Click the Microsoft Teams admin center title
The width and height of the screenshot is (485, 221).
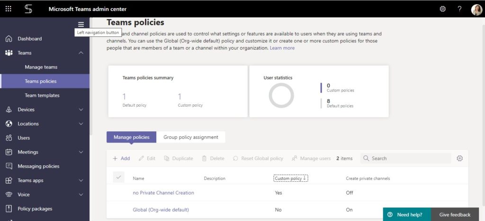(88, 9)
